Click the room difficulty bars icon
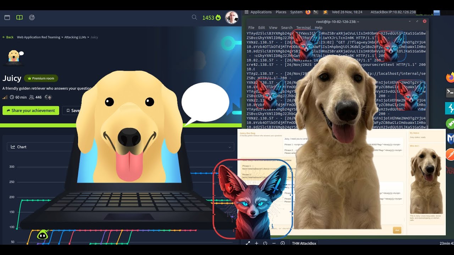 tap(5, 97)
